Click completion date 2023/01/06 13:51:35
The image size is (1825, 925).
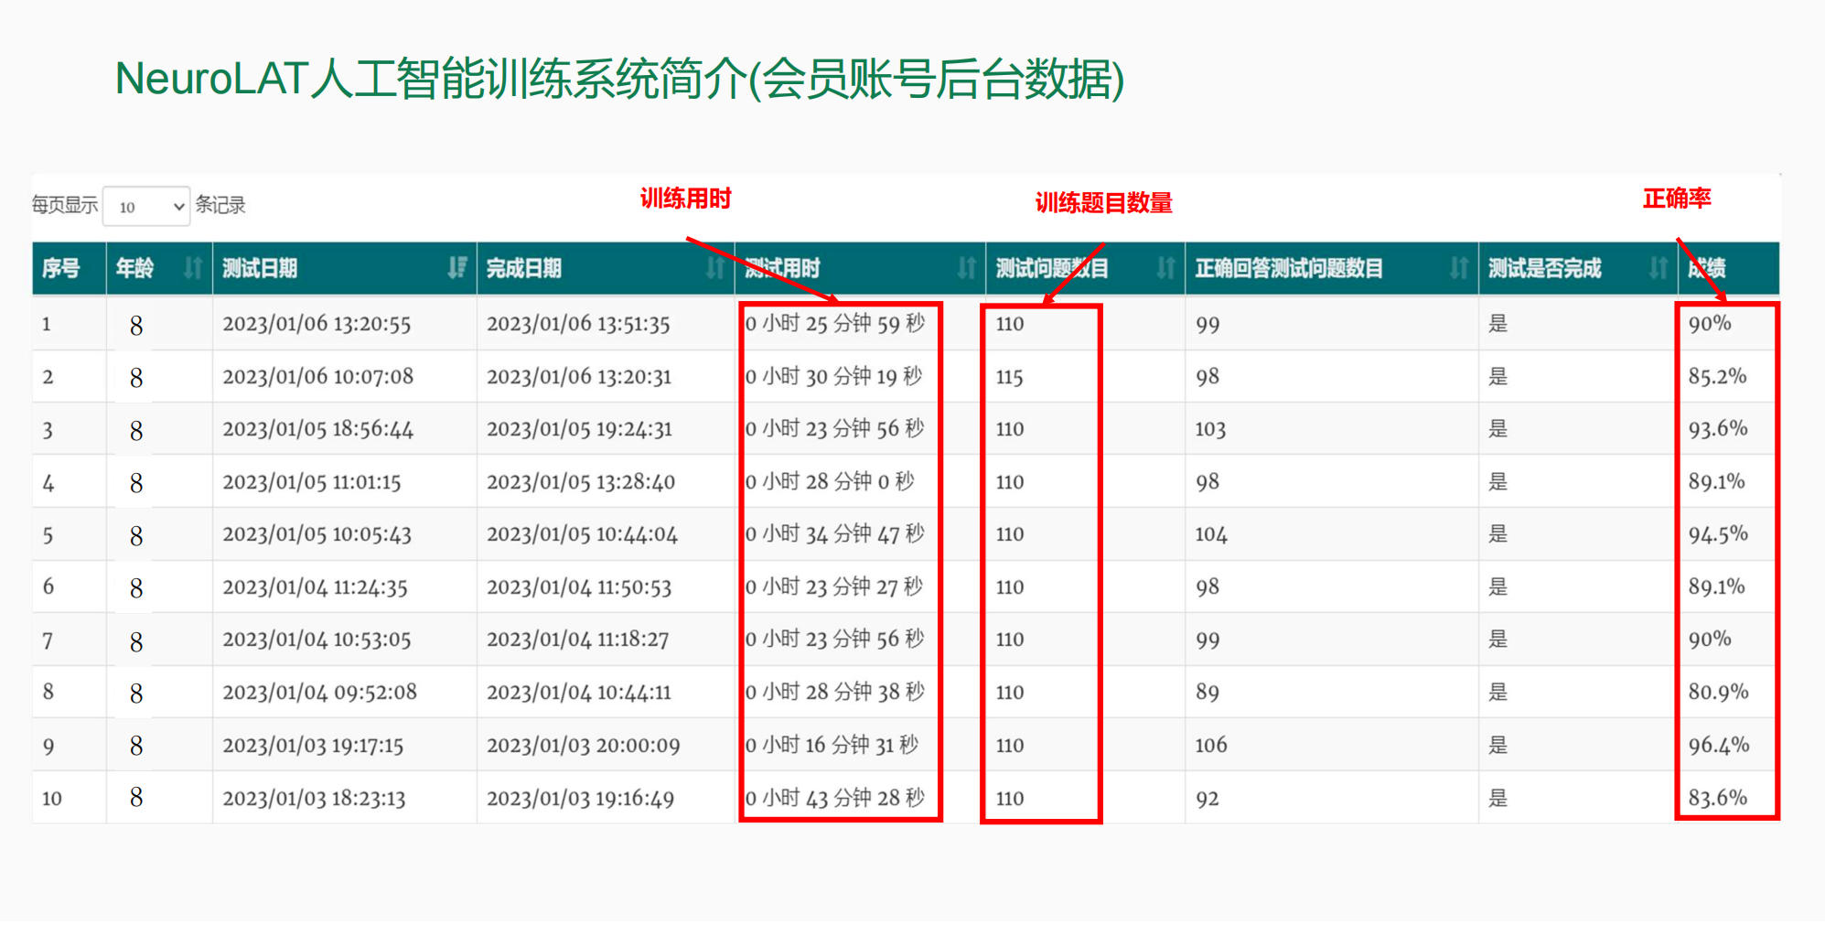tap(578, 324)
